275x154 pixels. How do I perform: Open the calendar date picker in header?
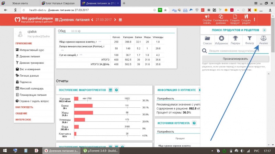point(120,20)
